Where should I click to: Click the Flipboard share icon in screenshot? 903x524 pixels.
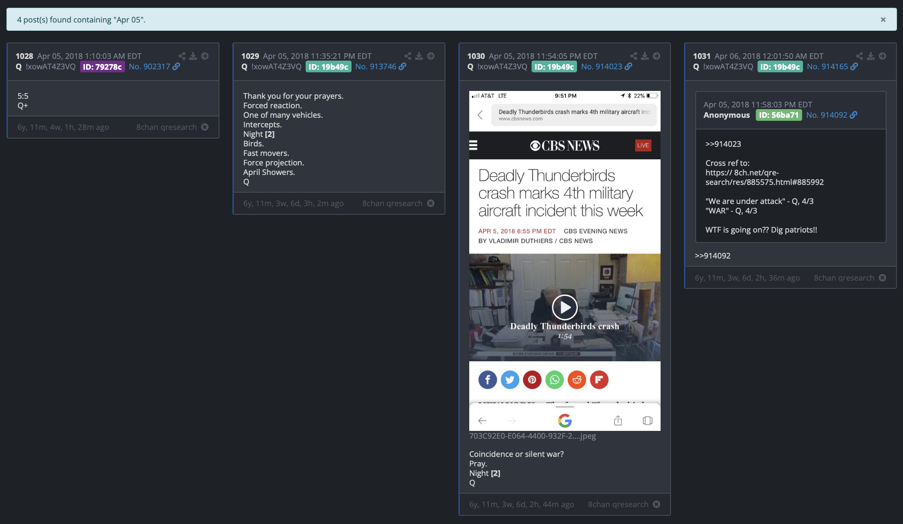point(599,380)
